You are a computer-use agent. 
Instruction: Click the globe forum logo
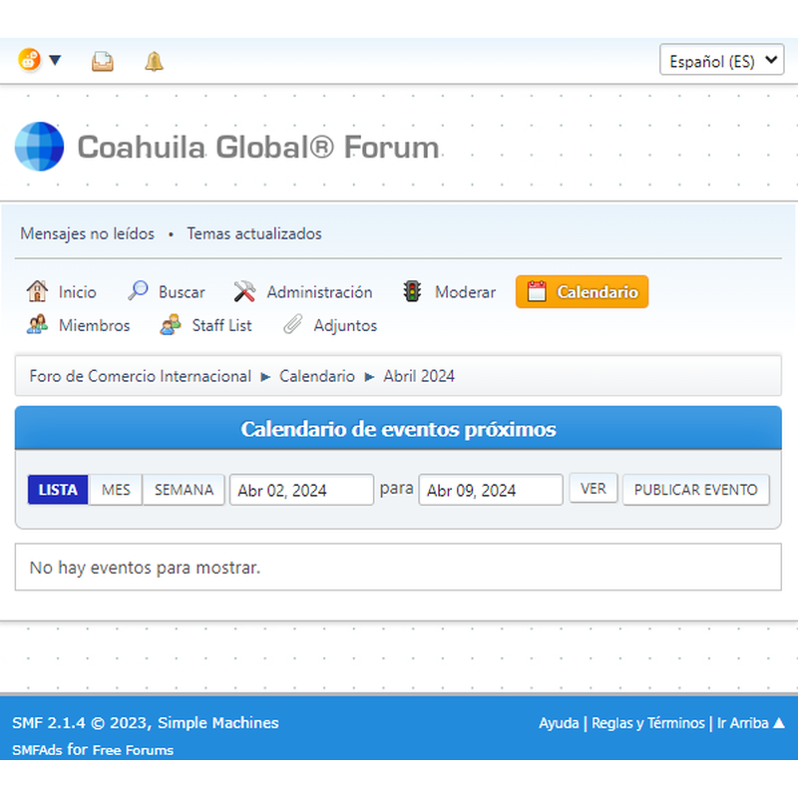point(39,147)
